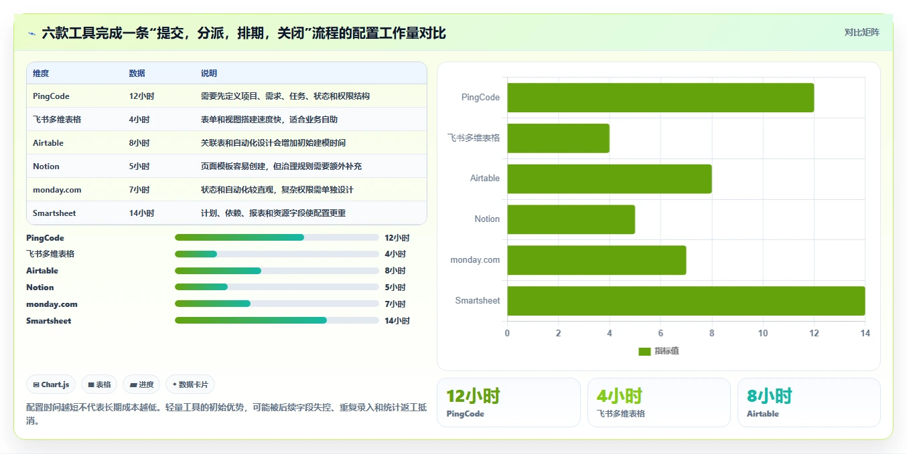This screenshot has height=454, width=907.
Task: Click the Smartsheet progress bar
Action: tap(277, 320)
